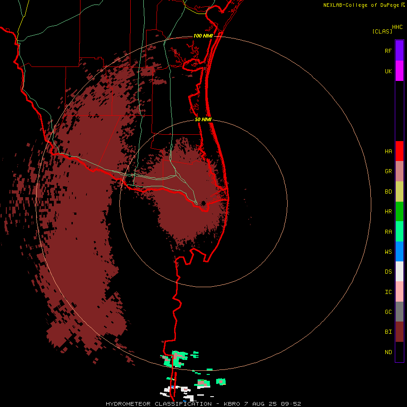The image size is (407, 407).
Task: Click the BI brown legend swatch
Action: pos(399,332)
